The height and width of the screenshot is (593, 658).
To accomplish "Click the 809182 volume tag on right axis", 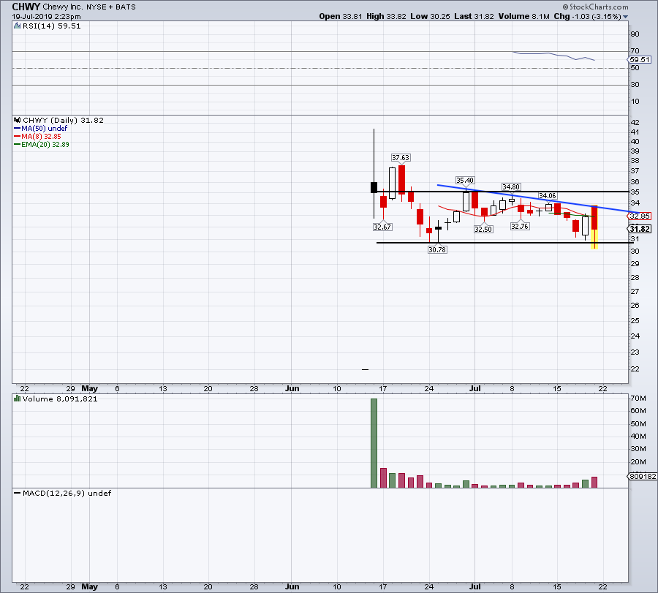I will pos(642,476).
